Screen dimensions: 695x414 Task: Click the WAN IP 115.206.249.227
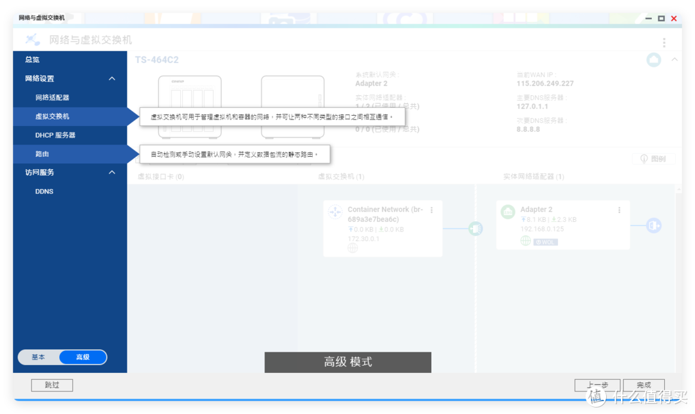(x=545, y=83)
